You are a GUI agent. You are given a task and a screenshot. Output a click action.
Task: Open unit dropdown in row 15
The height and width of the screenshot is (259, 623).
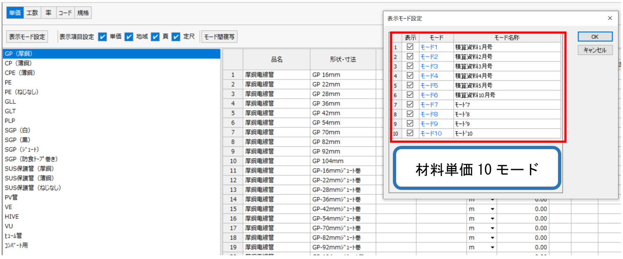pyautogui.click(x=492, y=209)
